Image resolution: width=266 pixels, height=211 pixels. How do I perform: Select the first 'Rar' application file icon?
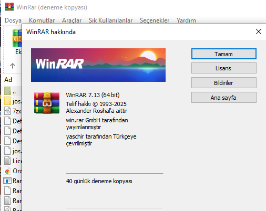point(7,181)
